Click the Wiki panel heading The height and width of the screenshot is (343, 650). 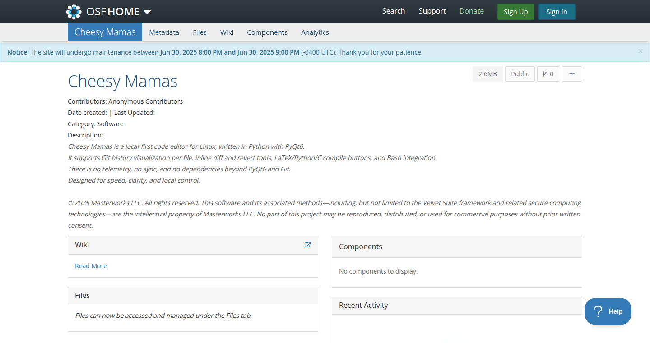pos(82,244)
